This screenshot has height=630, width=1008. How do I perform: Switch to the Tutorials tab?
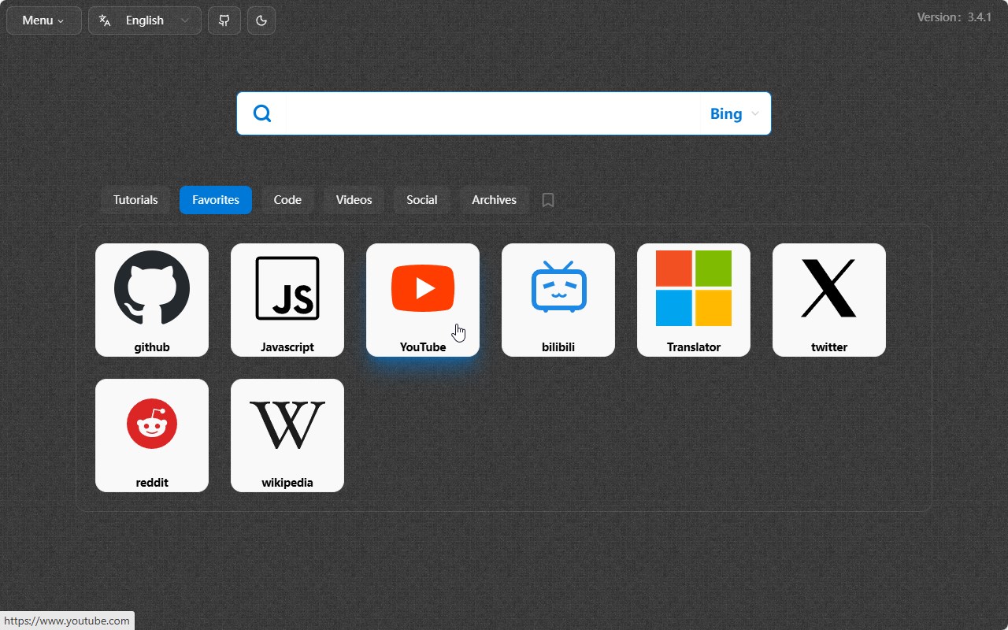click(x=135, y=200)
